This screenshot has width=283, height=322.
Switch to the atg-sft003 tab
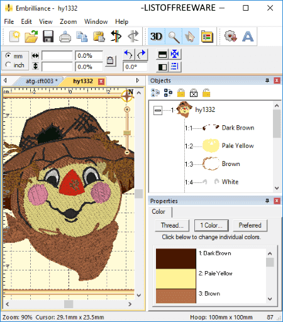pyautogui.click(x=40, y=81)
